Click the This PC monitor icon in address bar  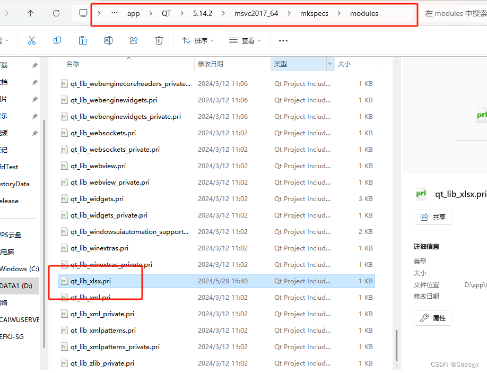[x=83, y=13]
